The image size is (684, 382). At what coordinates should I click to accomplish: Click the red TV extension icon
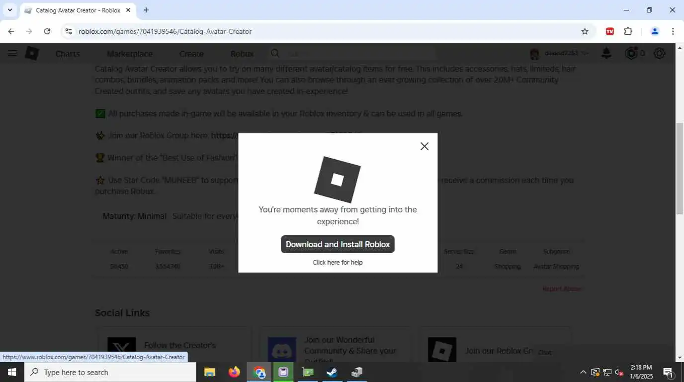(610, 31)
